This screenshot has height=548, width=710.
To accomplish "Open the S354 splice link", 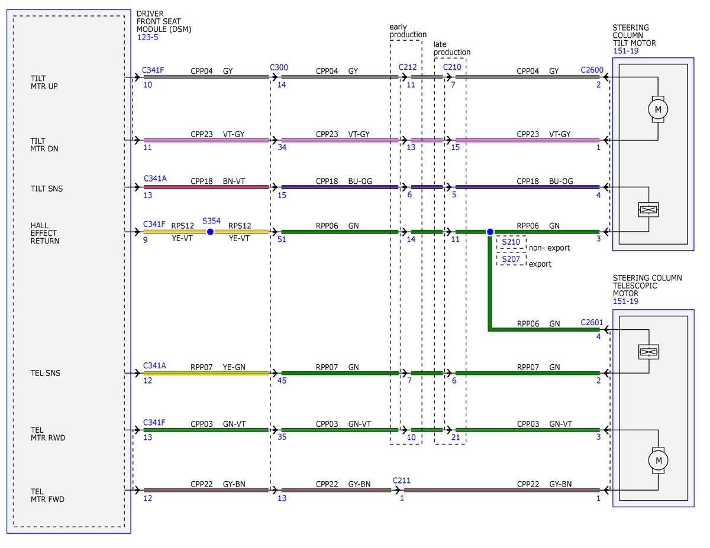I will 211,221.
